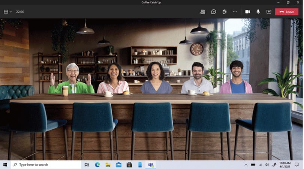Select the woman in blue V-neck top
This screenshot has height=169, width=304.
[156, 78]
